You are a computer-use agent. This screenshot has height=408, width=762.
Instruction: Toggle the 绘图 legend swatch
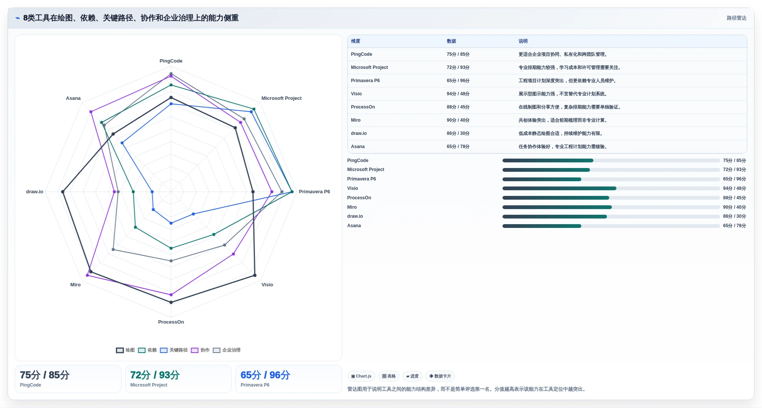click(120, 350)
